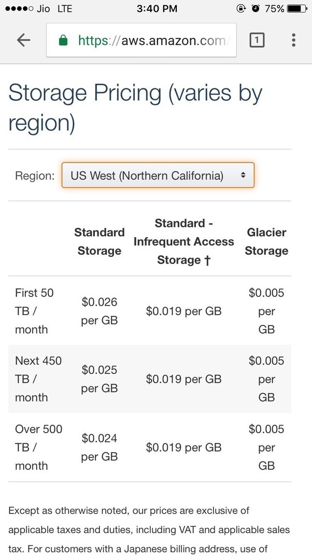Image resolution: width=312 pixels, height=556 pixels.
Task: Open the browser overflow menu
Action: 293,40
